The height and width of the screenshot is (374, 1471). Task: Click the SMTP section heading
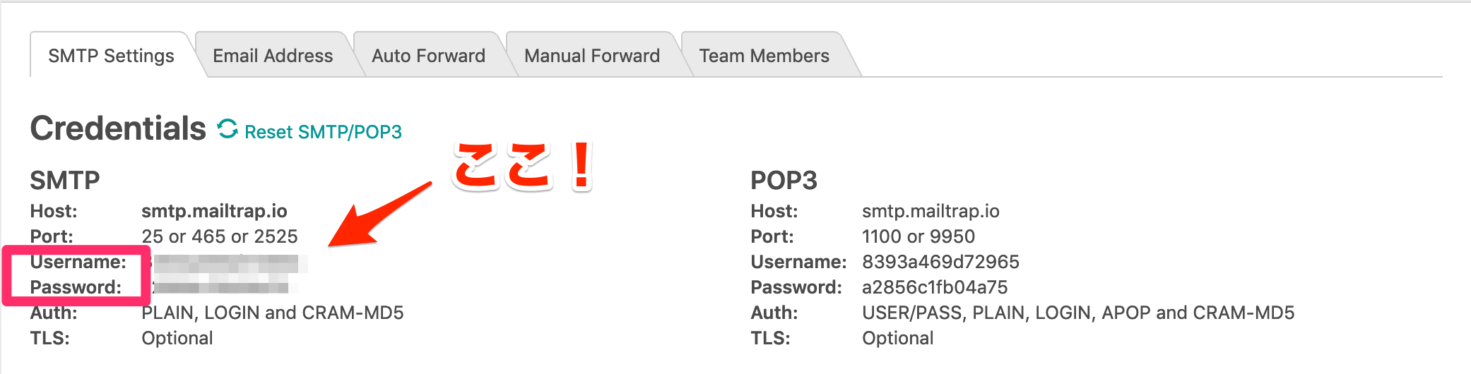(x=65, y=181)
